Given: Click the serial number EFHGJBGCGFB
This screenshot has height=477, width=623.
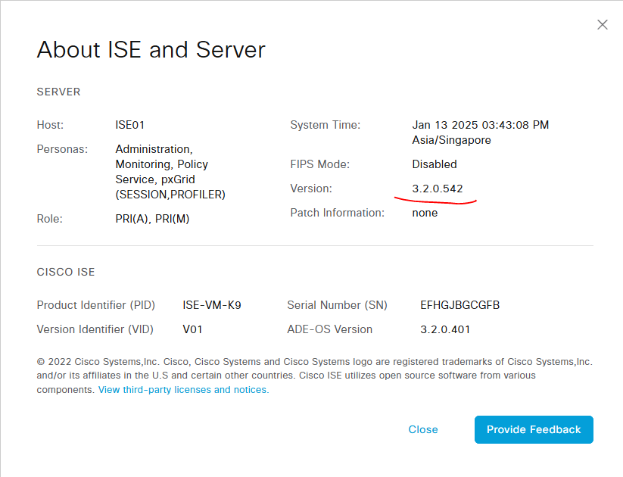Looking at the screenshot, I should pyautogui.click(x=460, y=305).
